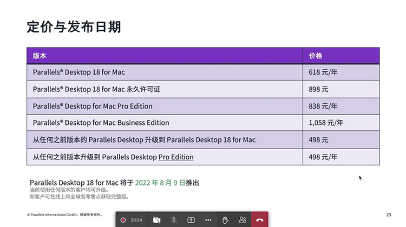Open the share screen icon

pos(191,220)
